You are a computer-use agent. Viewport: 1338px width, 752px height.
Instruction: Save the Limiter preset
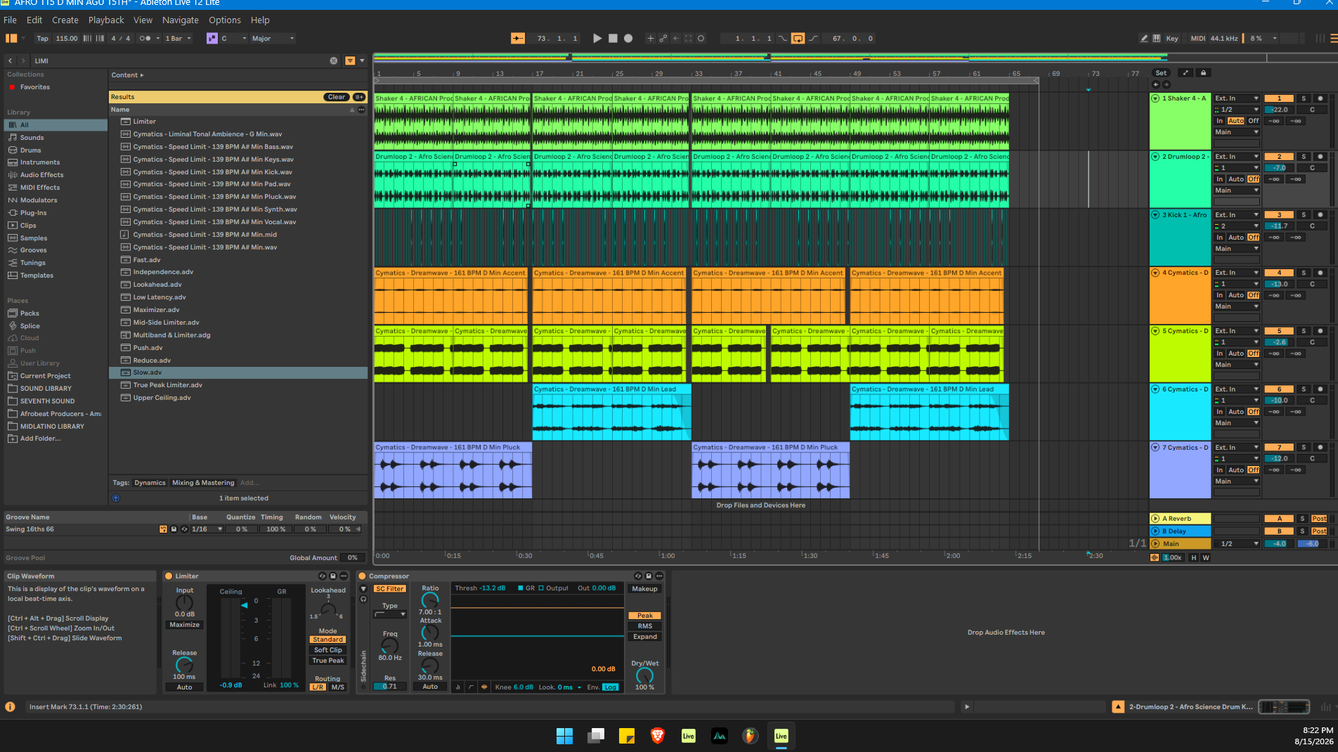pos(334,576)
